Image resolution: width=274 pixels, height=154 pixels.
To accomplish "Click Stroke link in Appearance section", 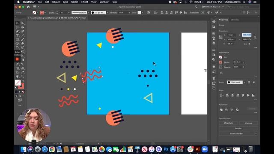I will point(226,62).
